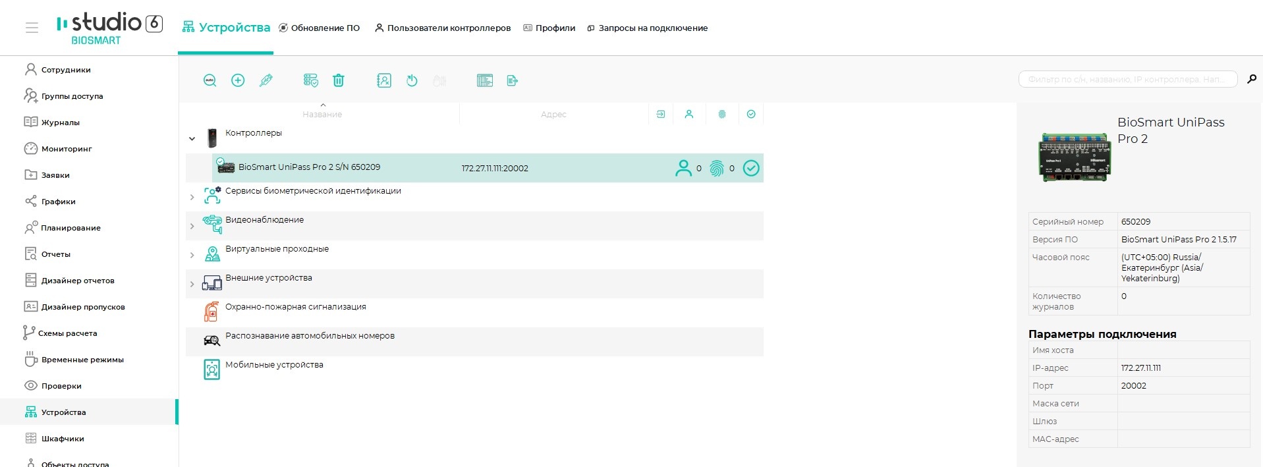
Task: Select Устройства in the sidebar
Action: click(x=89, y=412)
